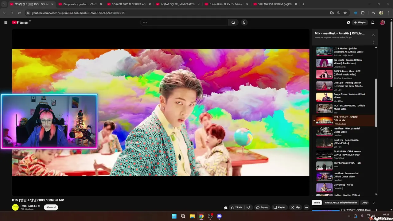The width and height of the screenshot is (393, 221).
Task: View site information icon in address bar
Action: pos(28,13)
